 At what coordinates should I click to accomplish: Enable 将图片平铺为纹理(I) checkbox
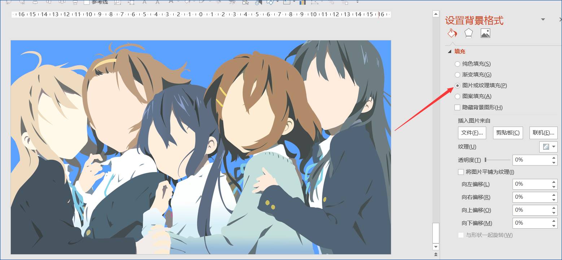(x=461, y=172)
